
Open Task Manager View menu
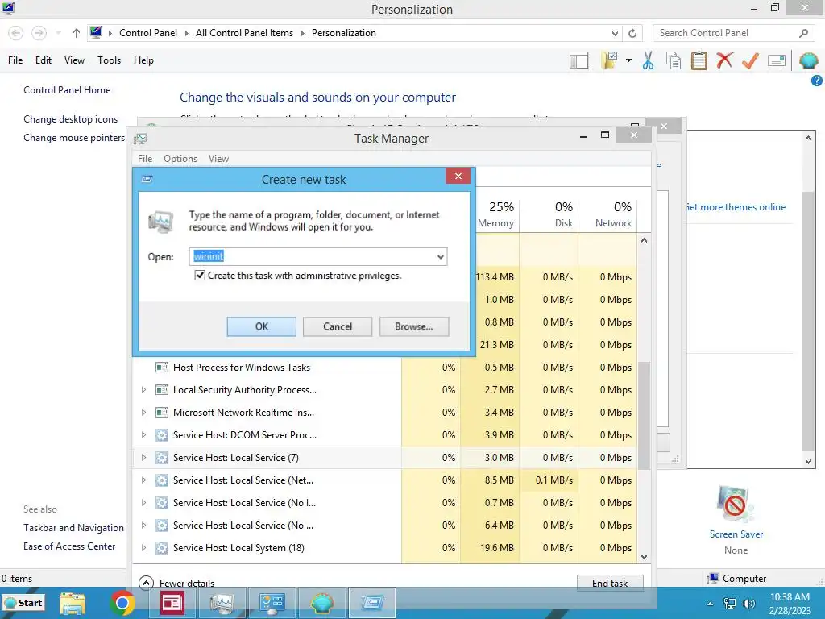click(218, 159)
